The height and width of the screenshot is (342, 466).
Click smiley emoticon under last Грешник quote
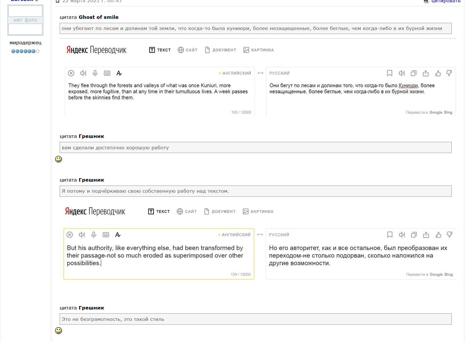[58, 331]
